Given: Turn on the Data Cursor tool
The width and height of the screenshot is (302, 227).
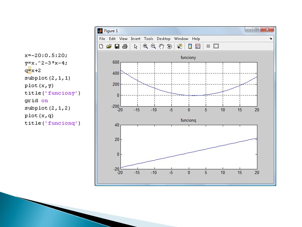Looking at the screenshot, I should [180, 46].
